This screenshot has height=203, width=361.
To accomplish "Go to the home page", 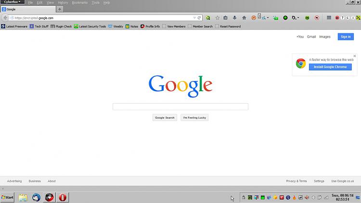I will click(x=244, y=18).
